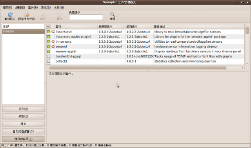This screenshot has width=251, height=148.
Task: Select the 'libsensors4' package name
Action: pyautogui.click(x=64, y=32)
